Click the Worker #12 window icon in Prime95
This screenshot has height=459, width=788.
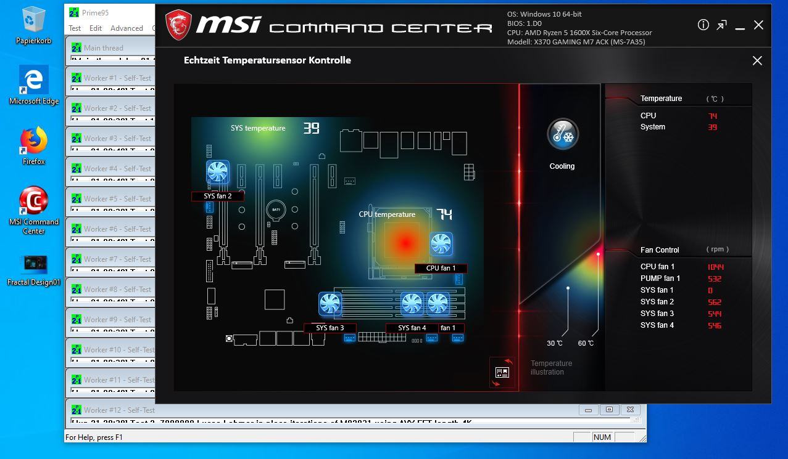[77, 410]
